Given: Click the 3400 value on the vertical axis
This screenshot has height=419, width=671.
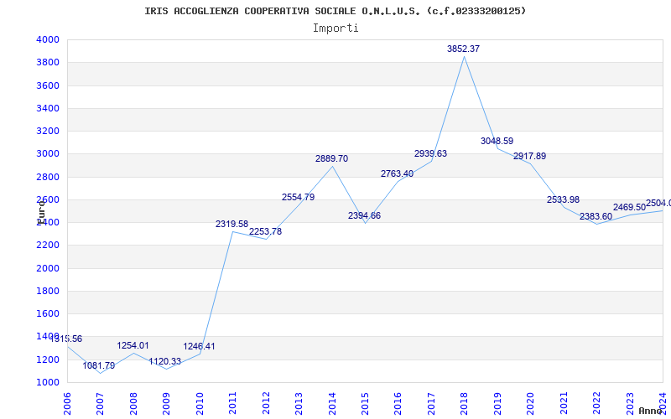Looking at the screenshot, I should coord(48,108).
